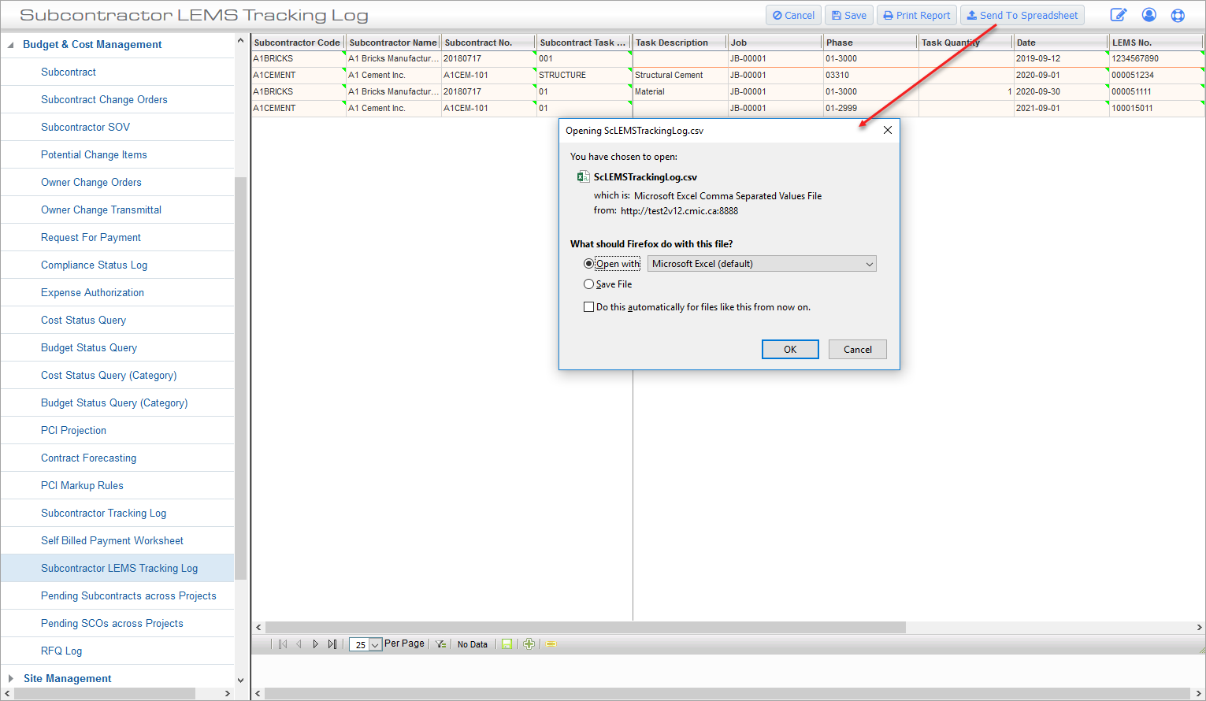
Task: Click the green save disk icon
Action: tap(507, 644)
